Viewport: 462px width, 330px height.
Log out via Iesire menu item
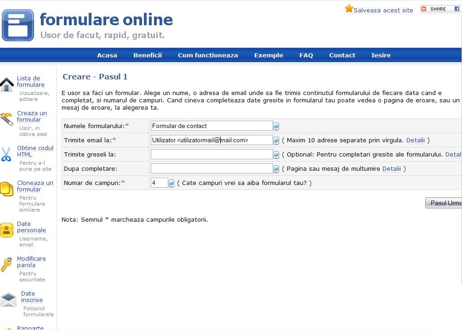pyautogui.click(x=381, y=55)
